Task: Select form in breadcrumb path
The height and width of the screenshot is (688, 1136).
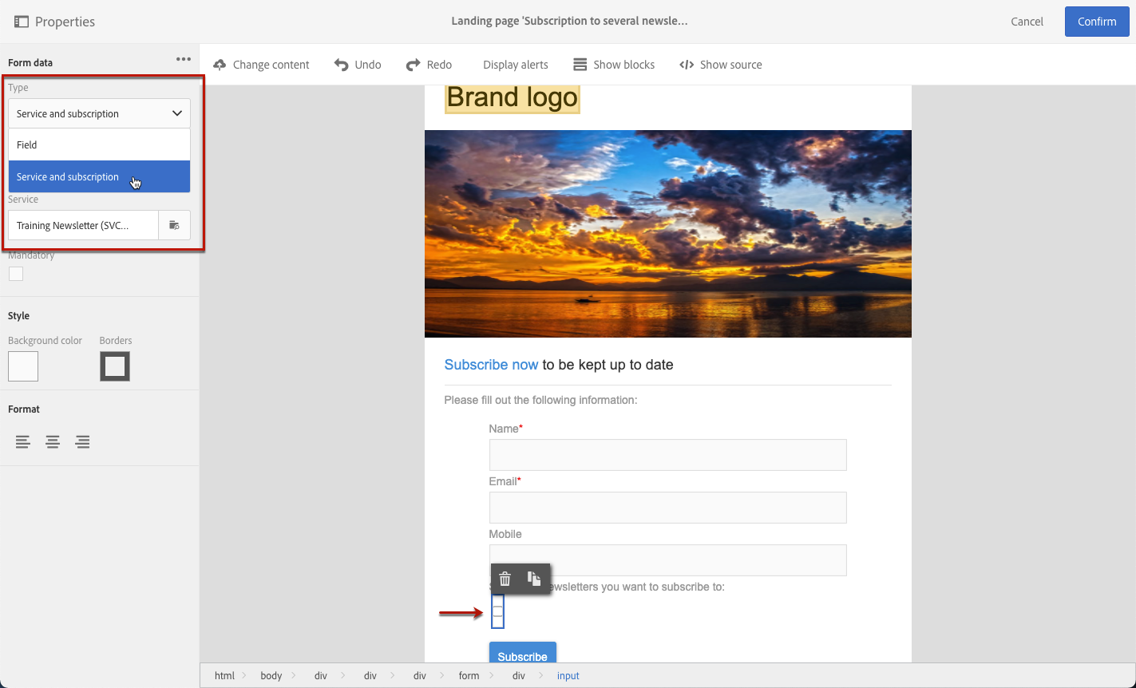Action: click(x=469, y=676)
